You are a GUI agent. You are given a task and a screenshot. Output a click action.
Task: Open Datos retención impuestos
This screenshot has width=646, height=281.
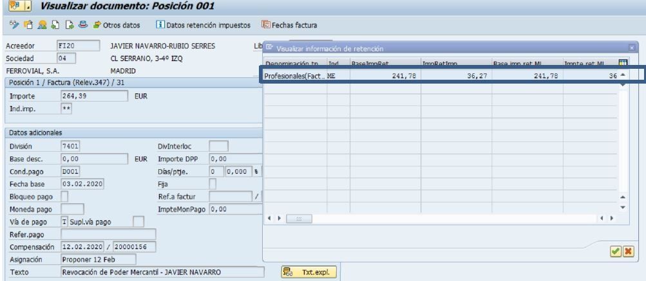click(x=203, y=25)
